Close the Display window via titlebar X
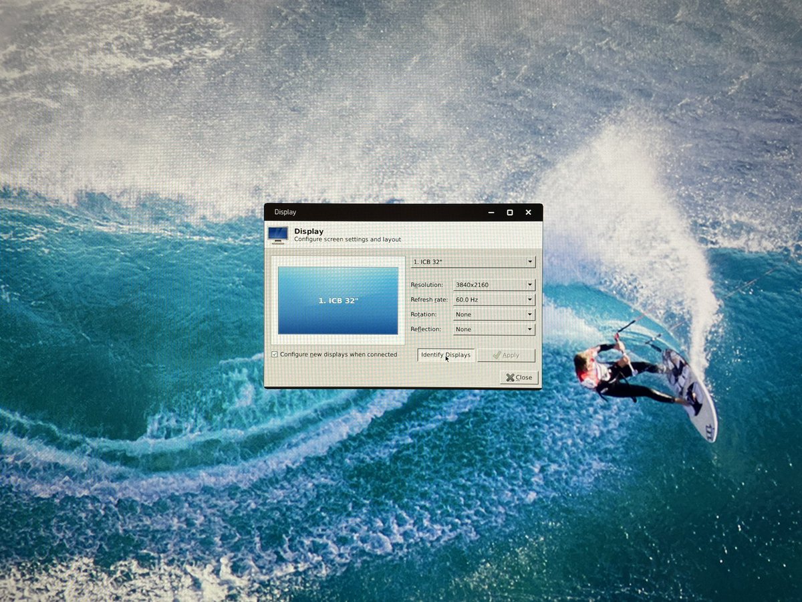This screenshot has height=602, width=802. point(528,213)
